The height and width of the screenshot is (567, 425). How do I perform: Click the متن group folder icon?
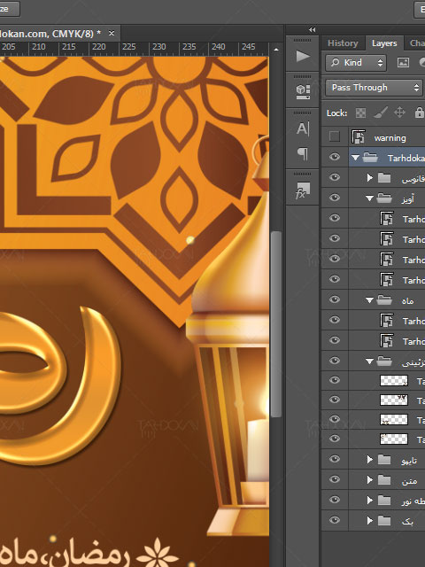[384, 479]
